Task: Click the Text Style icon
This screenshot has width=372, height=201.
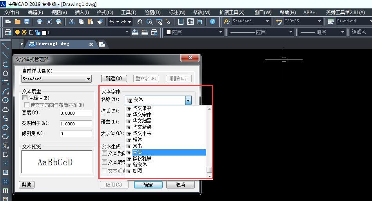Action: (227, 22)
